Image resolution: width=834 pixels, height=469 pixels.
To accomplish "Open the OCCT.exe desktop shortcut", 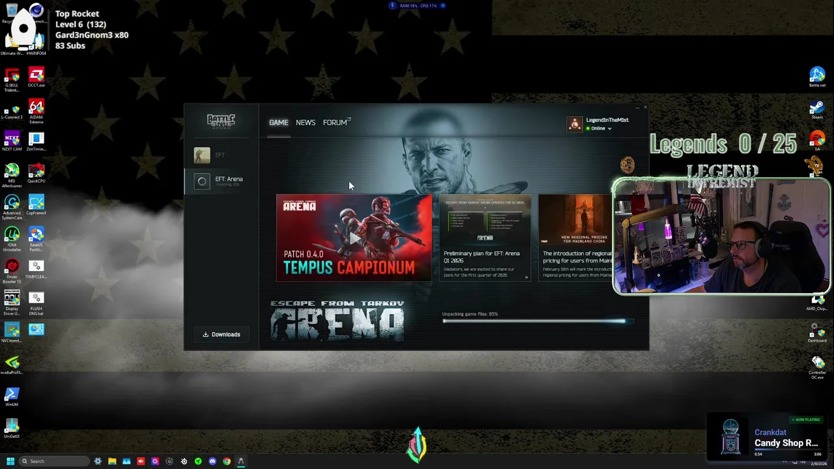I will (36, 78).
